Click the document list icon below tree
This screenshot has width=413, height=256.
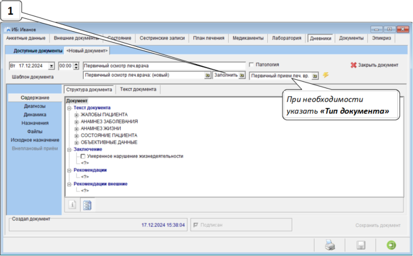[86, 204]
